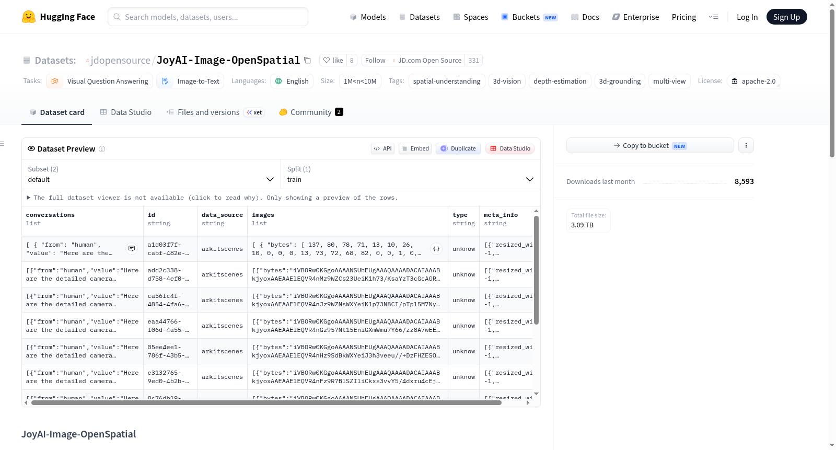Viewport: 836px width, 450px height.
Task: Follow JD.com Open Source
Action: tap(375, 60)
